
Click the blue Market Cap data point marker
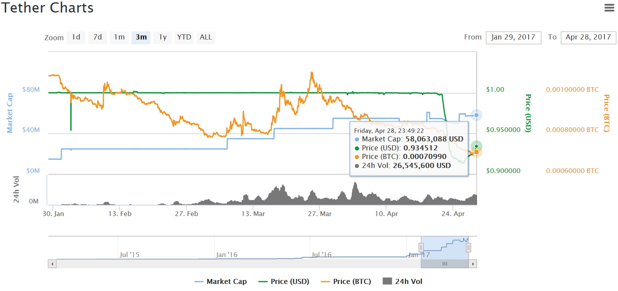[476, 115]
